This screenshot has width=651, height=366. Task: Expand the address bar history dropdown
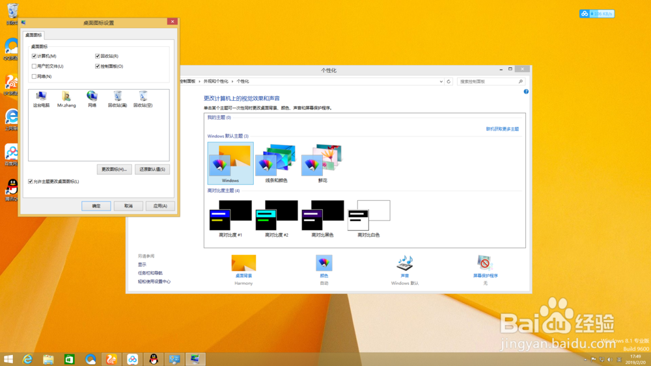pos(441,82)
